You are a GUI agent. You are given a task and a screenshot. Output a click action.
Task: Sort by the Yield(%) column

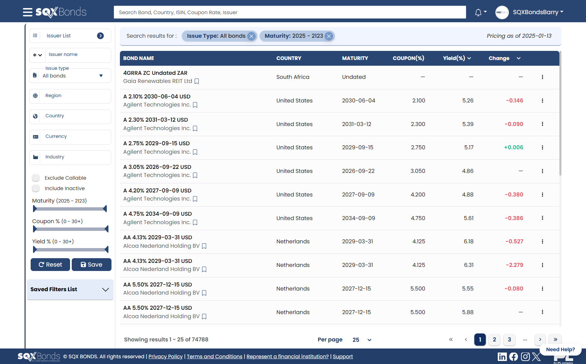[457, 58]
